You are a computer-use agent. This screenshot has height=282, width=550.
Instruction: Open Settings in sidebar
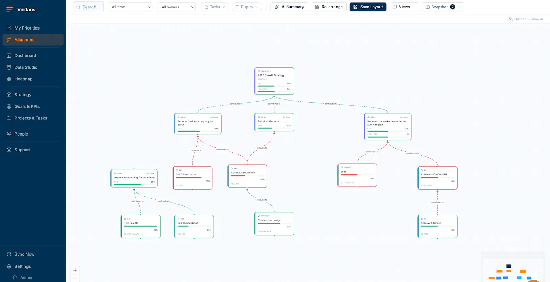click(33, 266)
